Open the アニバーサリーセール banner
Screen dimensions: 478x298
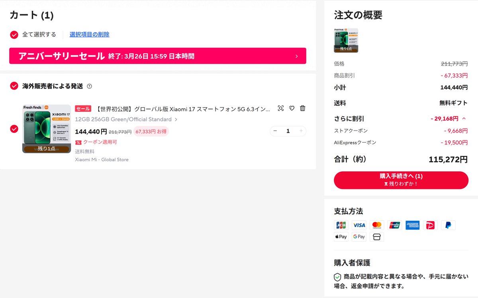pos(158,56)
